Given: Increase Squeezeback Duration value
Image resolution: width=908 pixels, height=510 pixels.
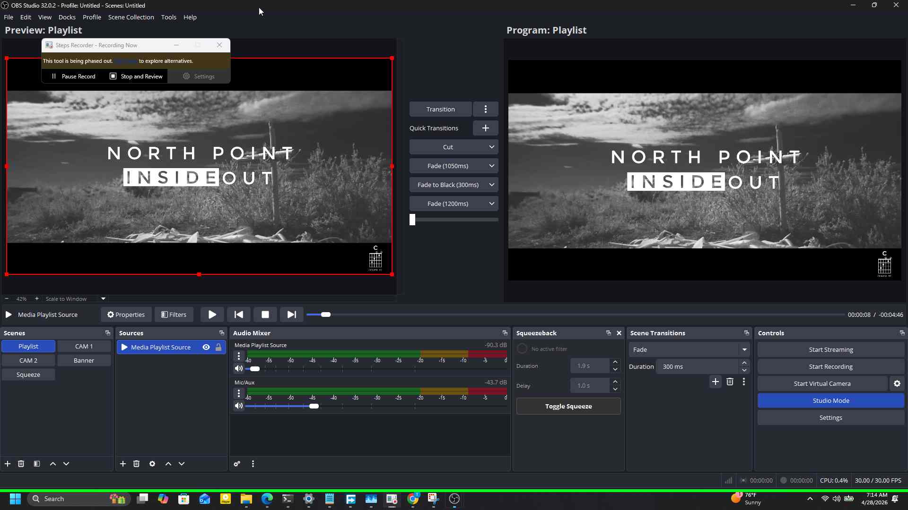Looking at the screenshot, I should (x=615, y=362).
